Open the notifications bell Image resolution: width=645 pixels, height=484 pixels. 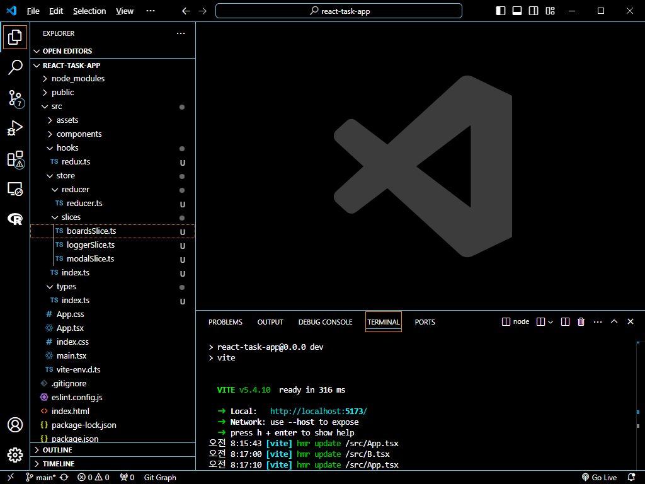click(x=632, y=478)
